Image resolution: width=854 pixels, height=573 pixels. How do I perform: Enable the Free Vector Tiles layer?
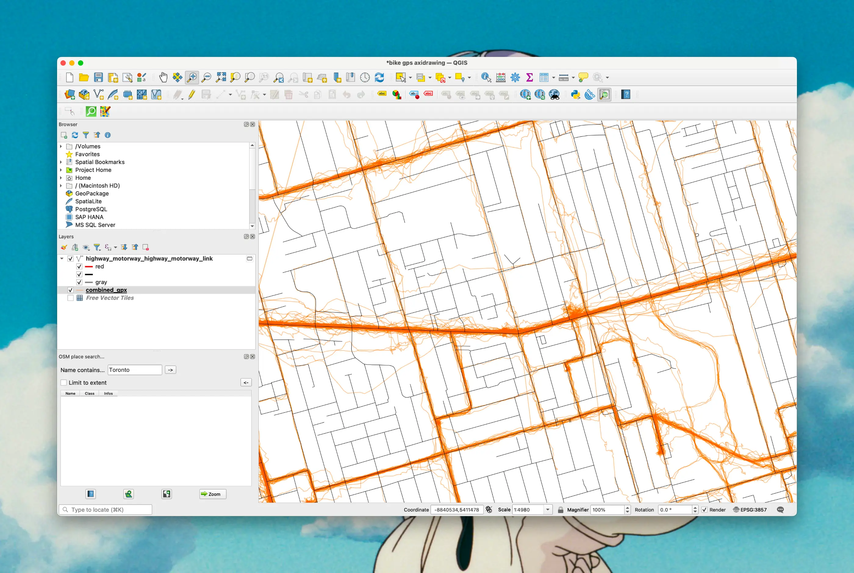[70, 298]
